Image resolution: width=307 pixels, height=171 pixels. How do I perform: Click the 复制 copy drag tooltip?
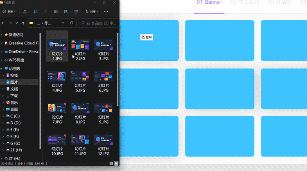pyautogui.click(x=147, y=37)
